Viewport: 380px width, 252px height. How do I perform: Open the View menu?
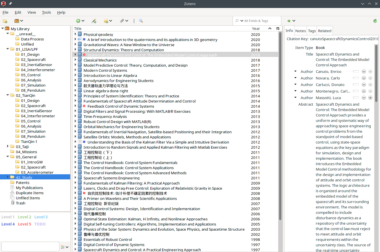[32, 12]
